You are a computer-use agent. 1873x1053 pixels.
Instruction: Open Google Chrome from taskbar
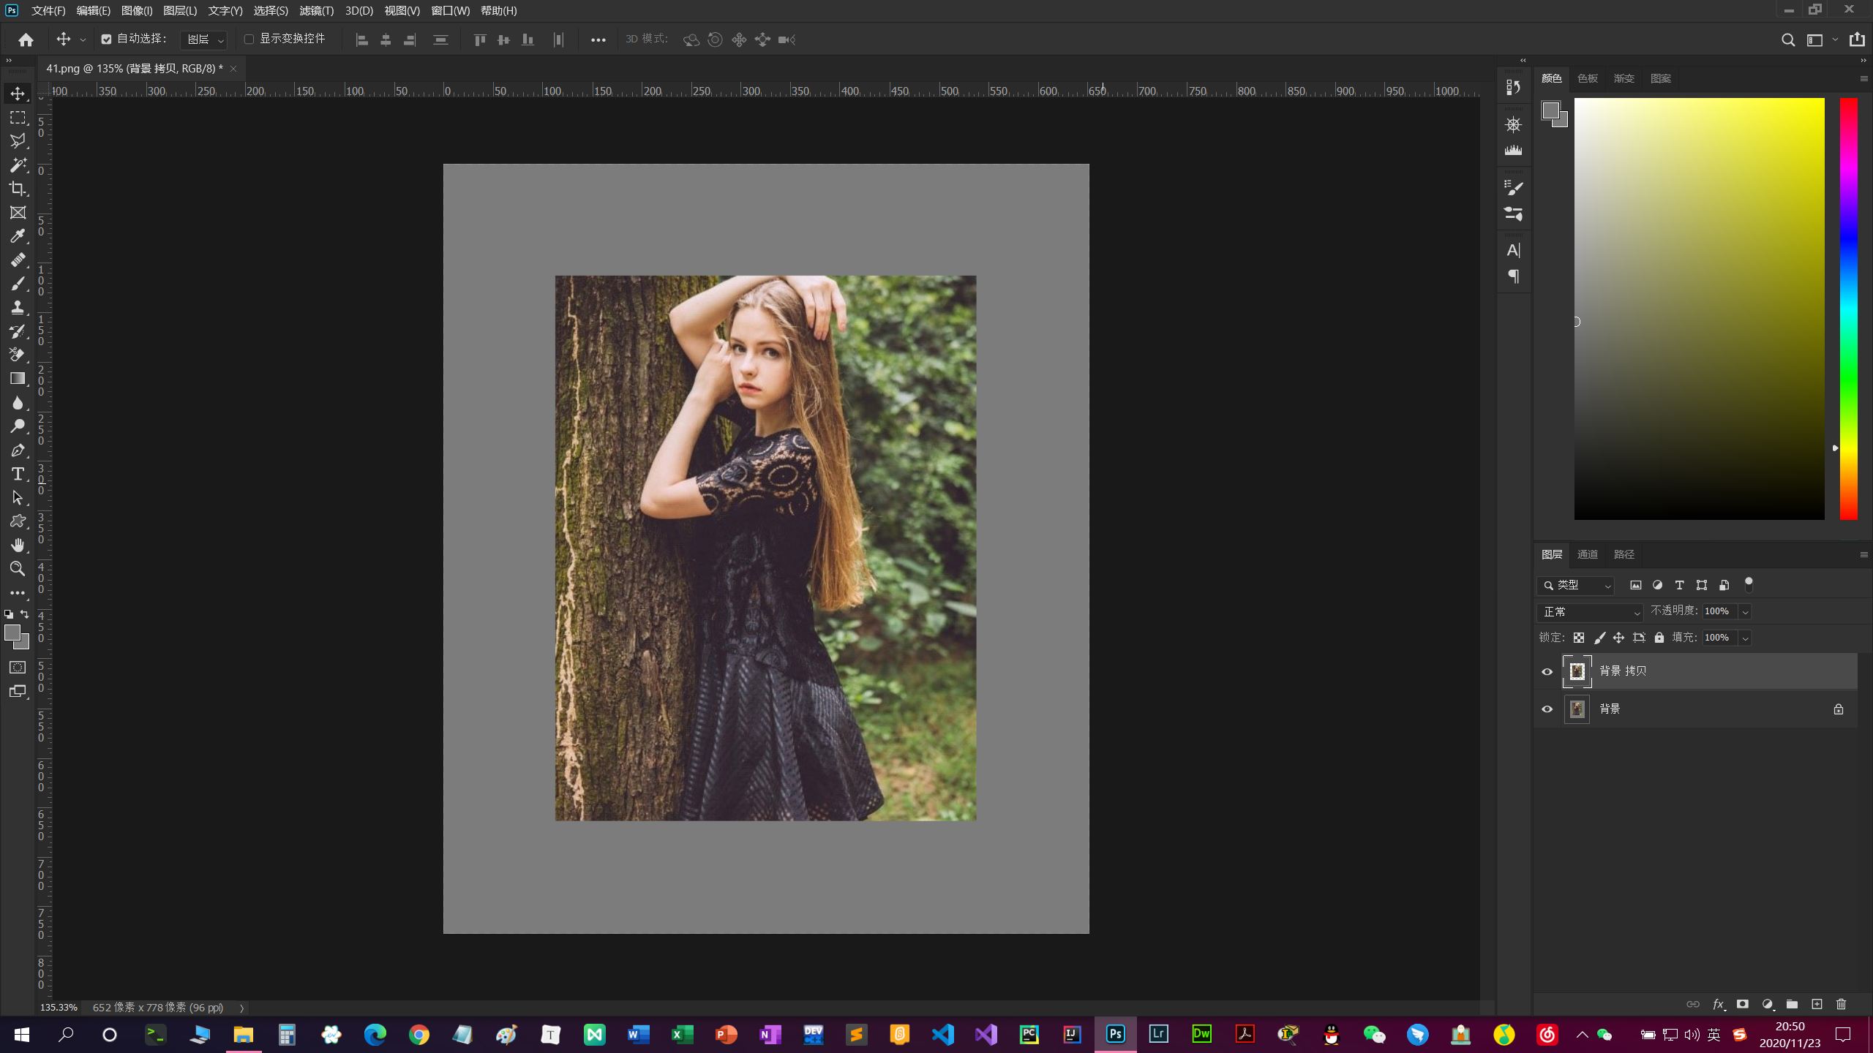418,1034
